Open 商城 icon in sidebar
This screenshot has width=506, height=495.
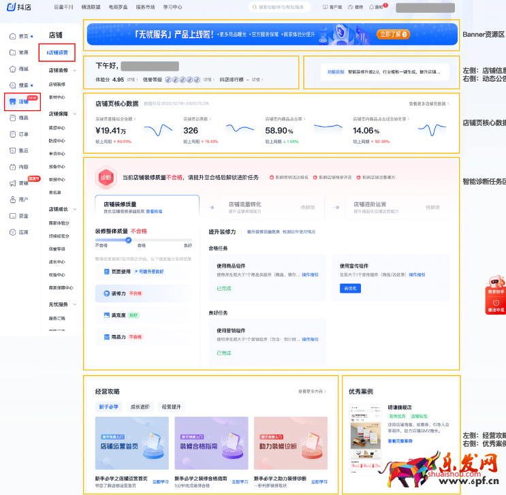(12, 69)
